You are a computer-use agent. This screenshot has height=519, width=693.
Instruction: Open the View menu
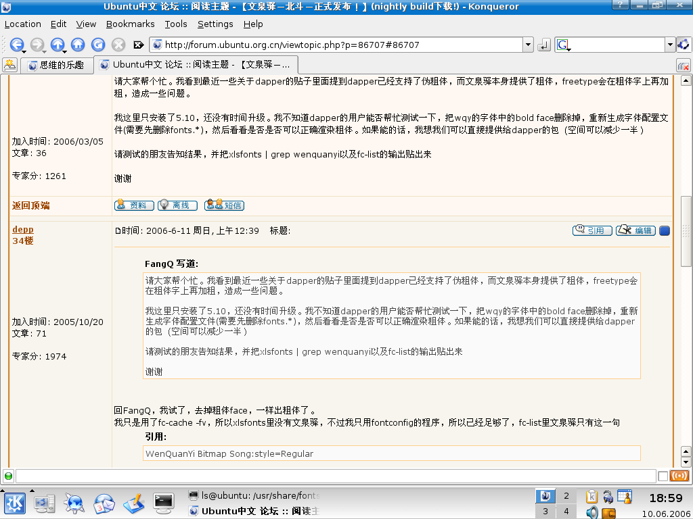(86, 24)
